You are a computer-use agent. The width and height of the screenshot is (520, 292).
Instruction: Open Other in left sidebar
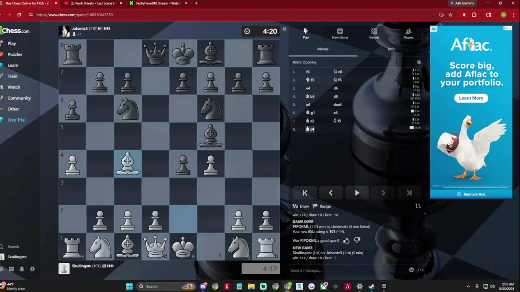point(13,109)
